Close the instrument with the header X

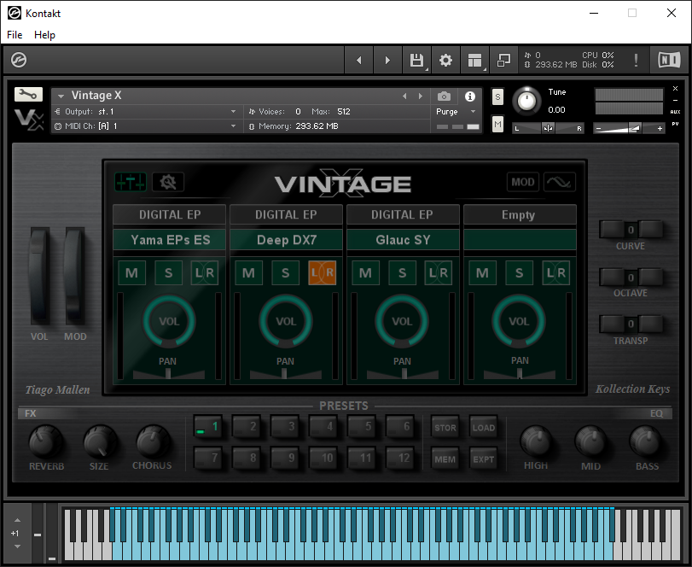click(675, 88)
